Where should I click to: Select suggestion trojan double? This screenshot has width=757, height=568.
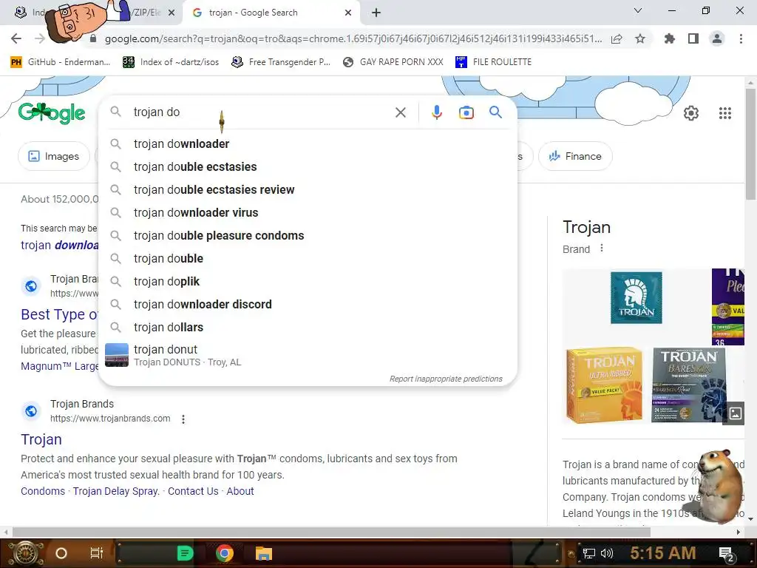click(x=308, y=258)
